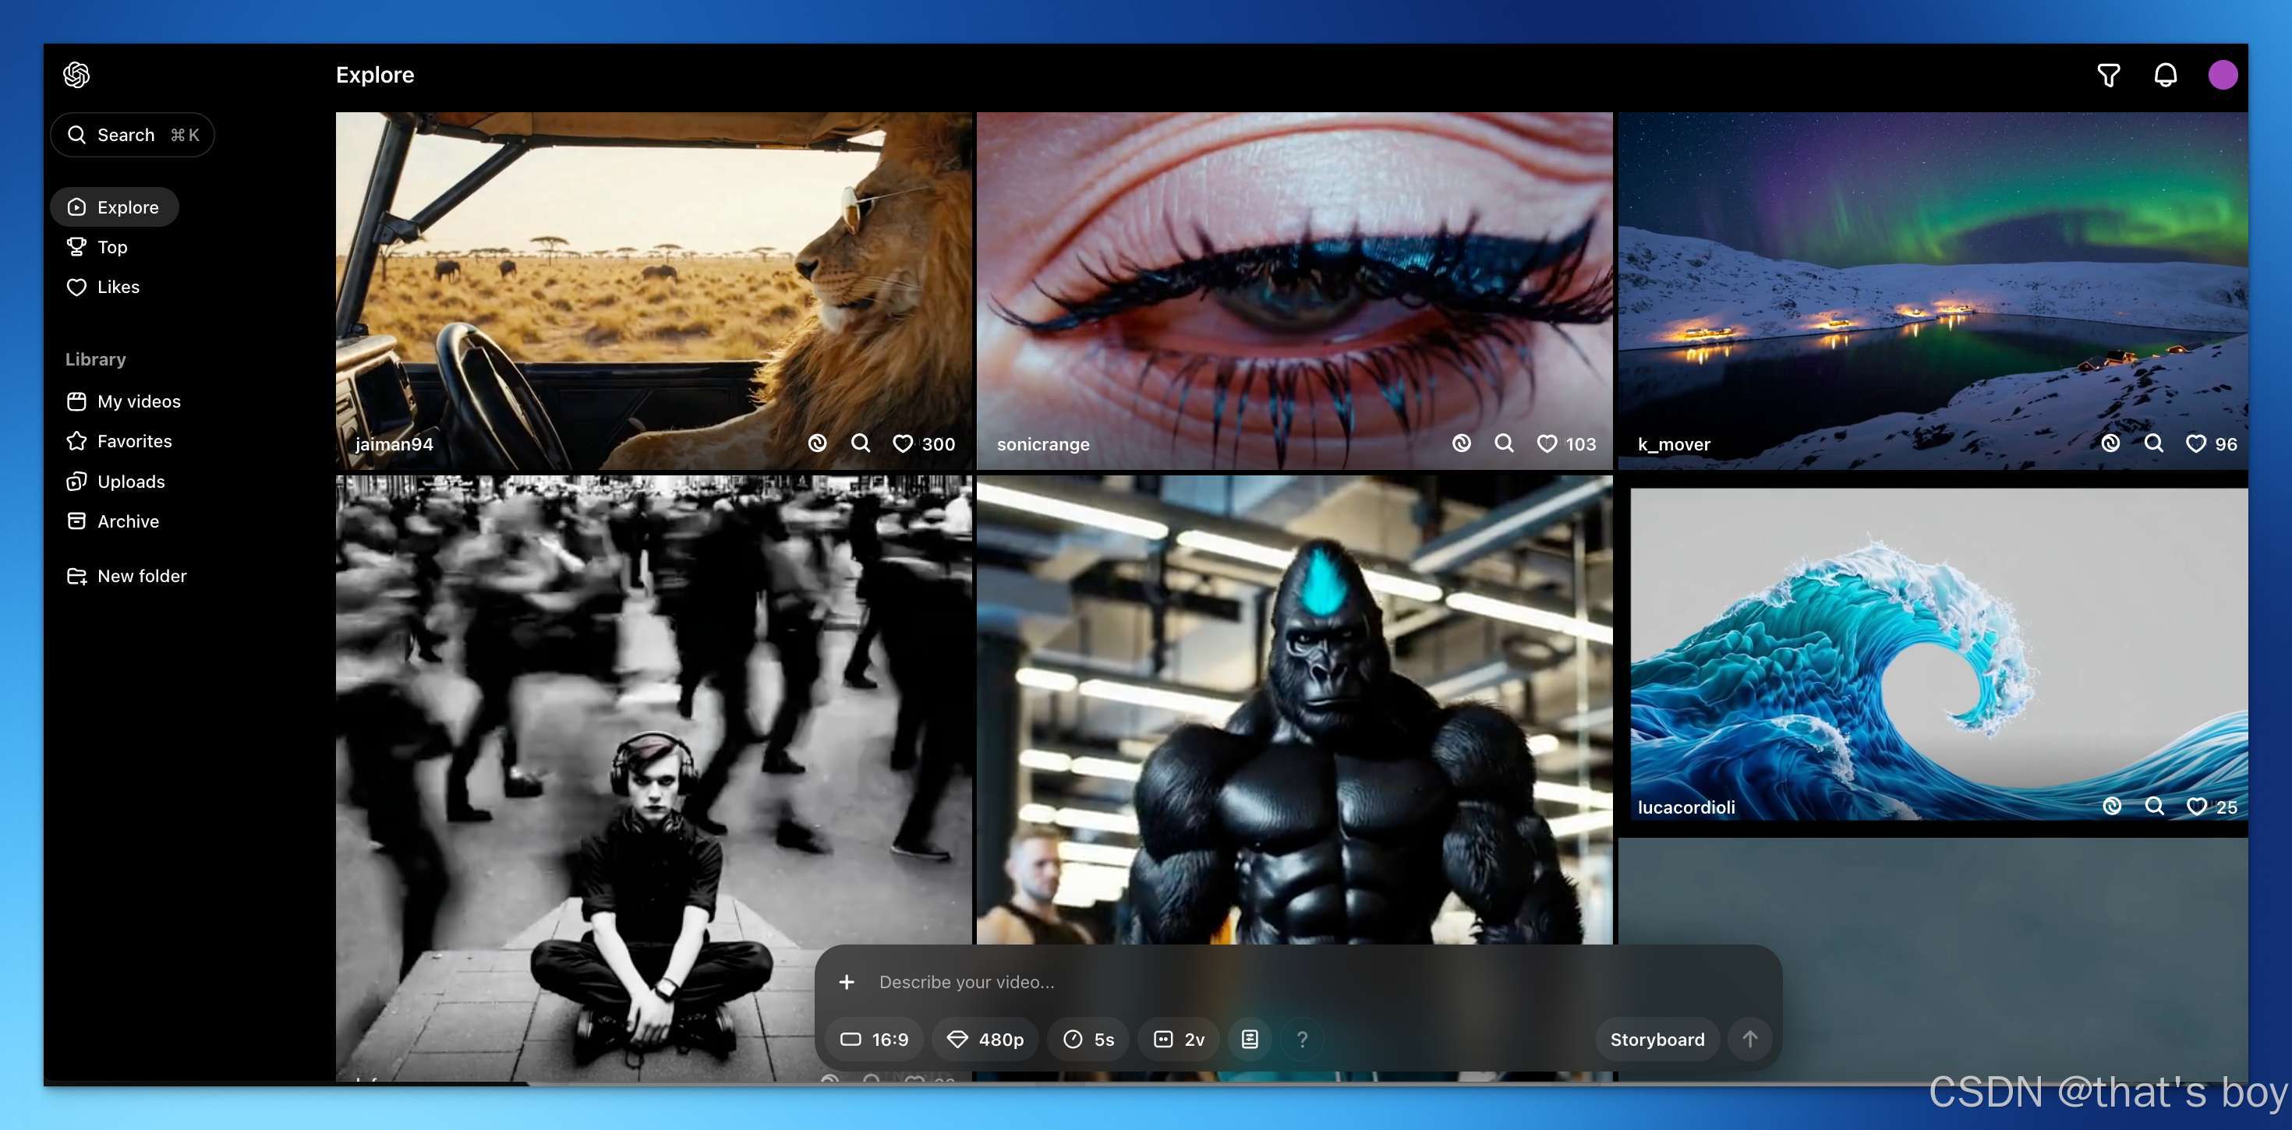
Task: Open the 16:9 aspect ratio dropdown
Action: 874,1040
